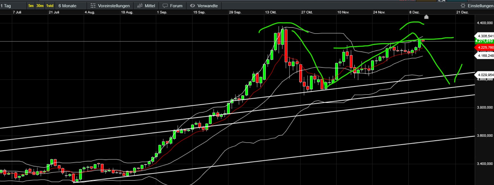Click the alert marker above December candles
Viewport: 494px width, 185px height.
point(426,17)
